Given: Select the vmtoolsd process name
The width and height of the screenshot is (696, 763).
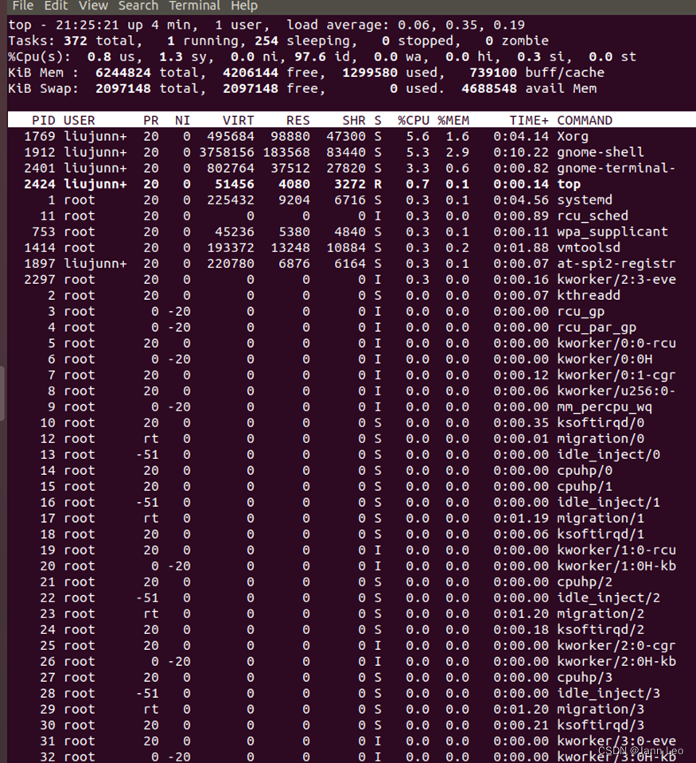Looking at the screenshot, I should tap(589, 247).
